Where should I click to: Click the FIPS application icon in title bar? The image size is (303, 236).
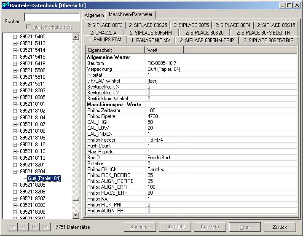click(5, 5)
